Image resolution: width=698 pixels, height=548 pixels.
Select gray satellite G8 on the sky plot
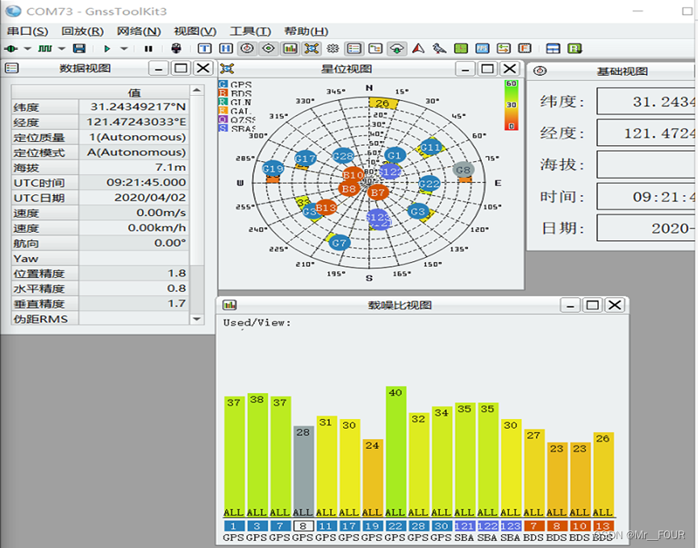(x=463, y=169)
